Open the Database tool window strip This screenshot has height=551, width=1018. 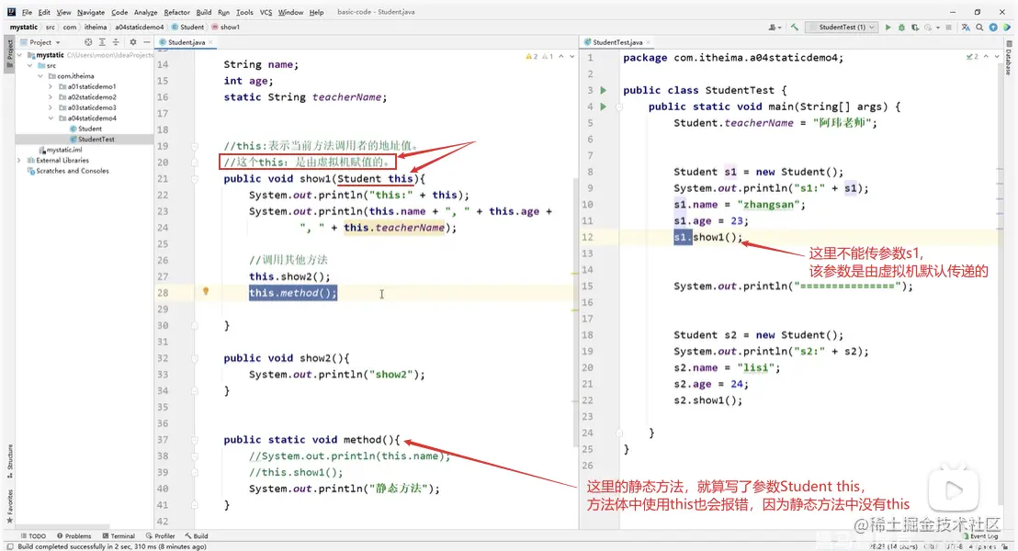[1009, 59]
